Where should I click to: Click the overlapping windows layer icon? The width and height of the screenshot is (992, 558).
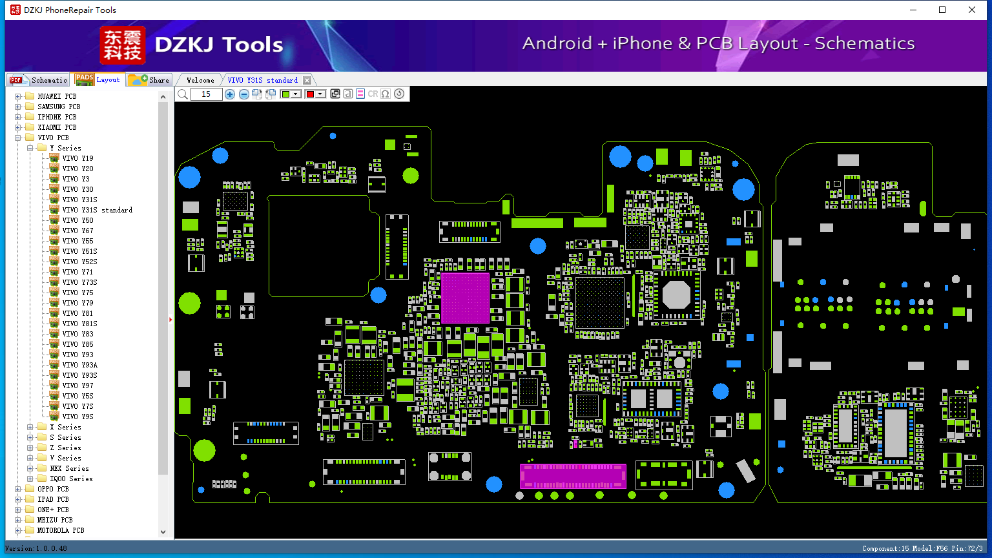[x=335, y=94]
